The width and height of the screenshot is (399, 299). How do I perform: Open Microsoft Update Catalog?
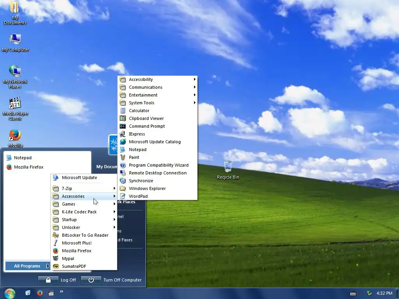[157, 142]
